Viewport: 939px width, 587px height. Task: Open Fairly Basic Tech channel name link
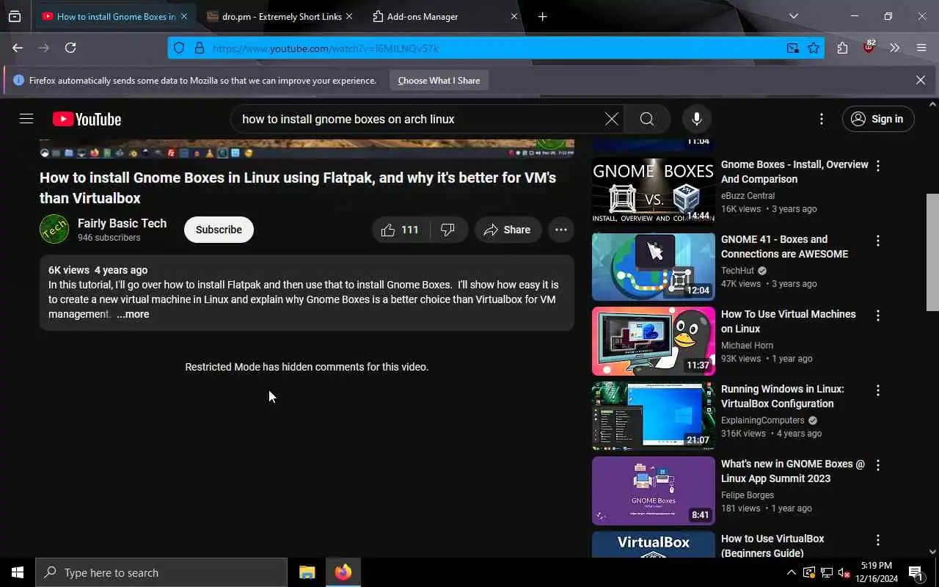click(x=122, y=223)
